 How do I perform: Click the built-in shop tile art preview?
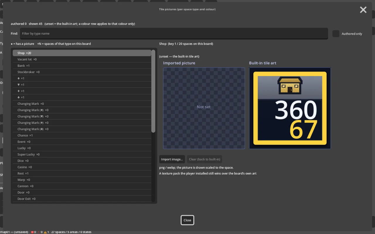pyautogui.click(x=290, y=108)
